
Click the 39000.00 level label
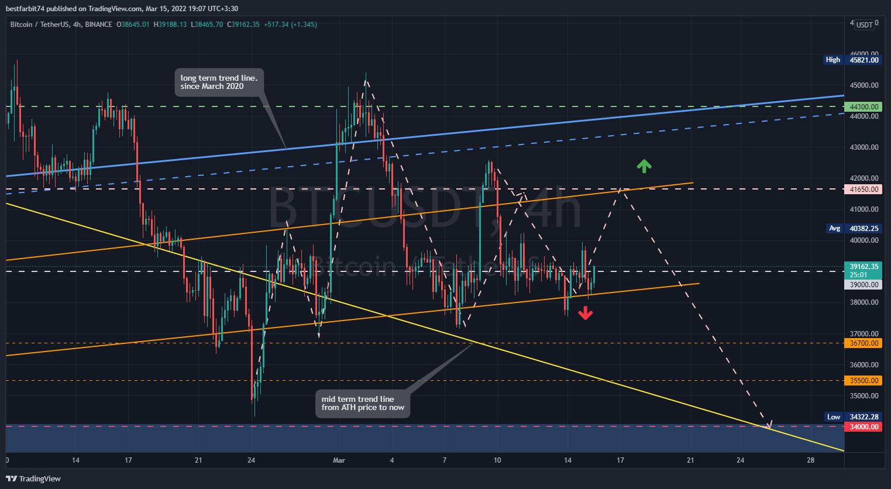click(864, 284)
